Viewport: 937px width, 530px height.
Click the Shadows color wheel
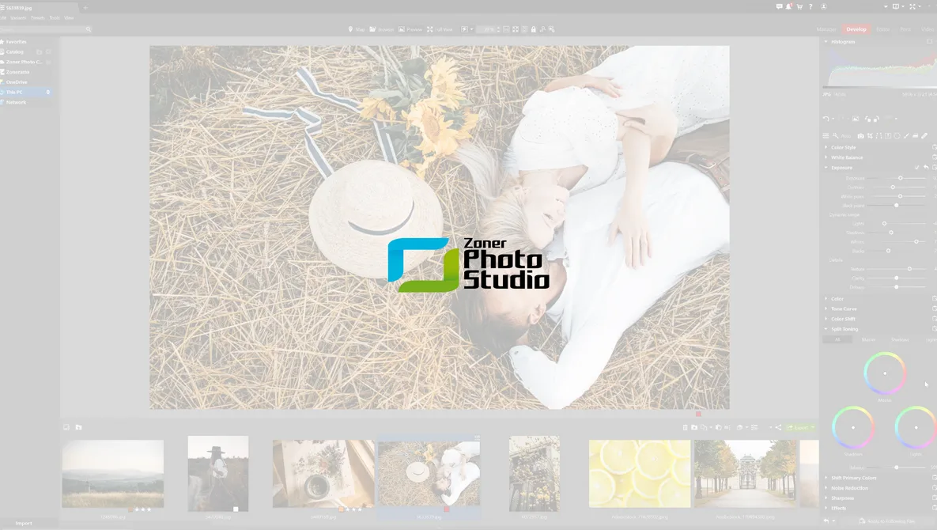[x=852, y=427]
